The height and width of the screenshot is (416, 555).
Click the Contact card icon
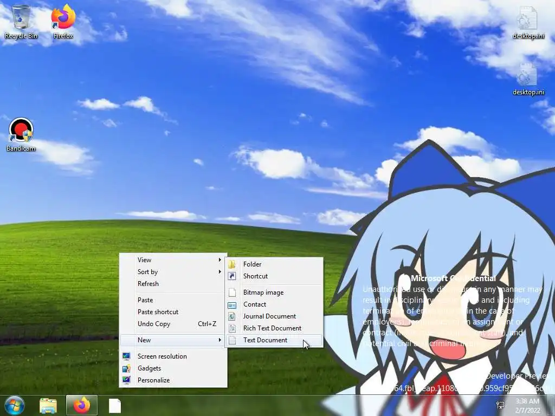click(x=232, y=304)
